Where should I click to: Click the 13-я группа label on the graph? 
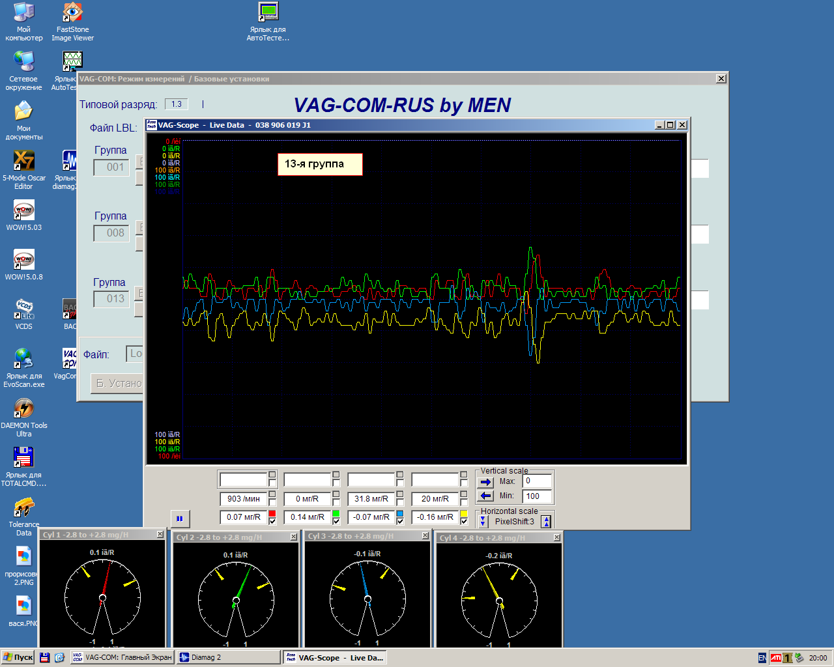(319, 164)
